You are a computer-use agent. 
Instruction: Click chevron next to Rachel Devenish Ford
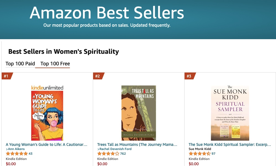pos(98,149)
